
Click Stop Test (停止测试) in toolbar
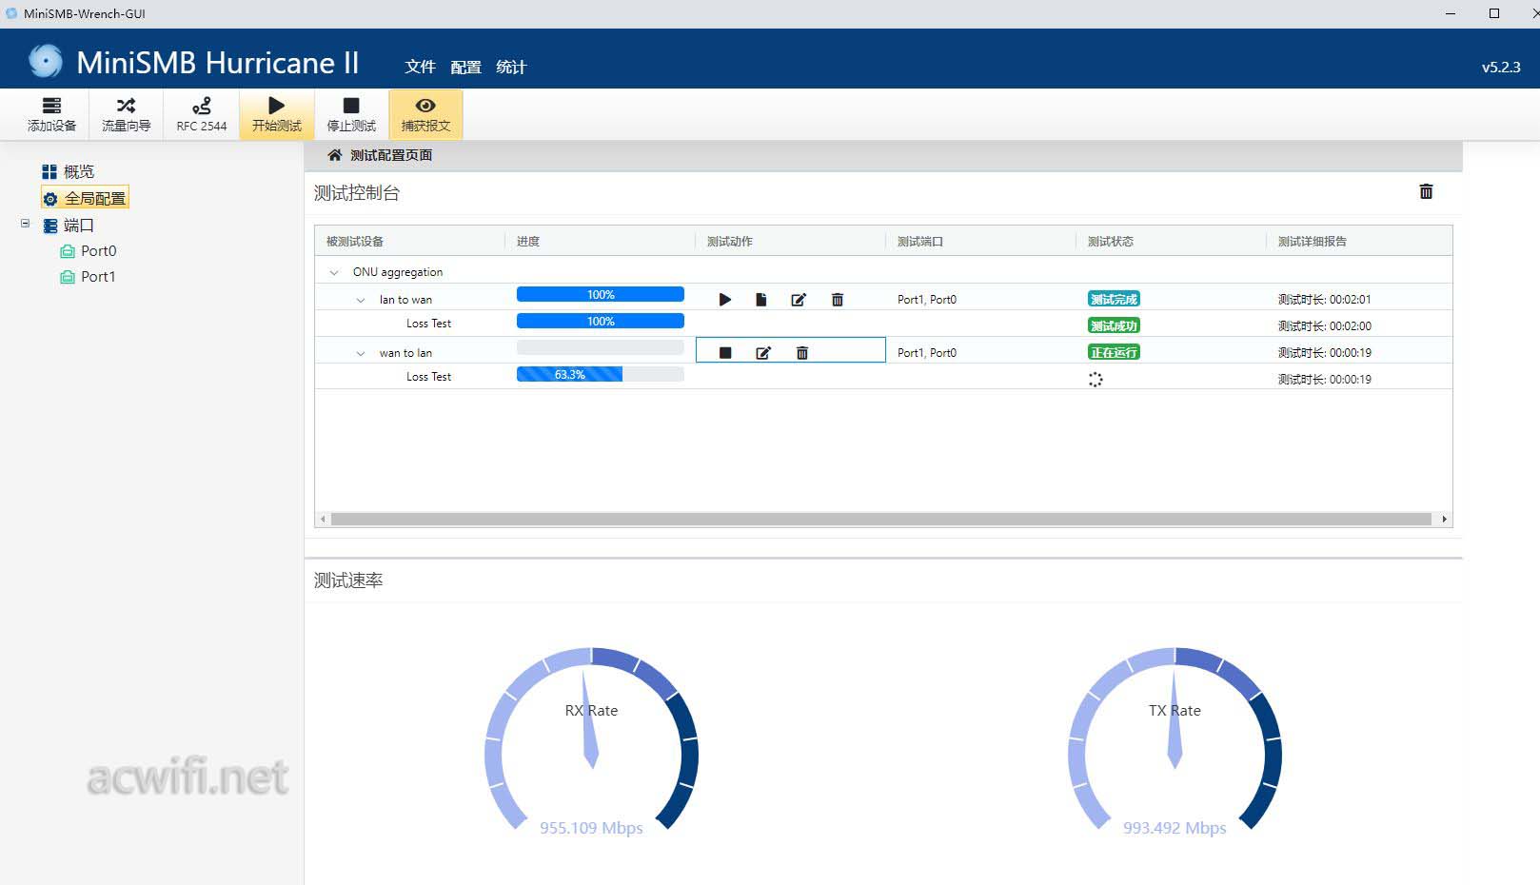pos(351,114)
